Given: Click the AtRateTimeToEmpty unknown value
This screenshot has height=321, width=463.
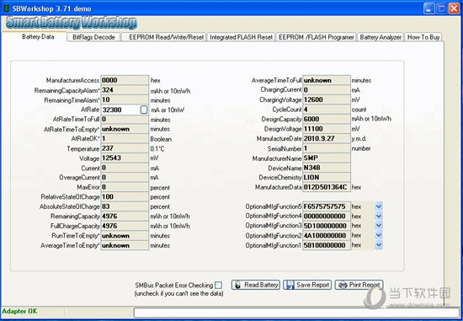Looking at the screenshot, I should coord(125,129).
